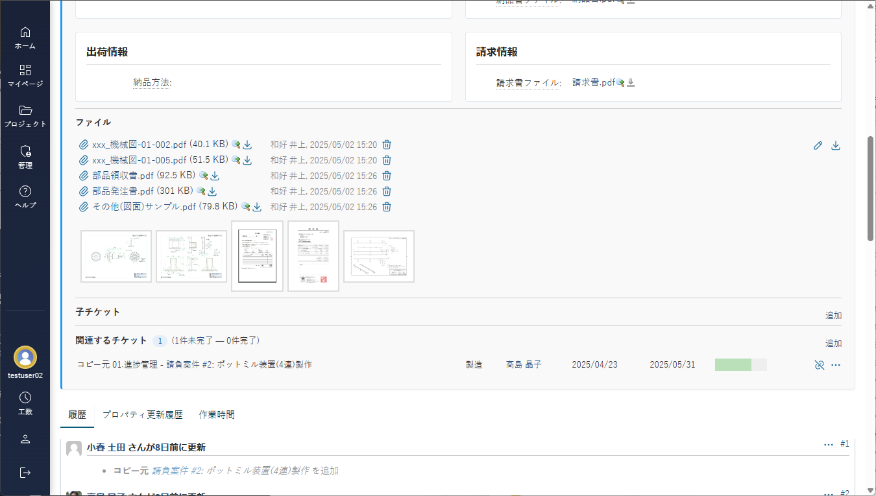Download 部品発注書.pdf using download icon
The width and height of the screenshot is (876, 496).
coord(212,191)
